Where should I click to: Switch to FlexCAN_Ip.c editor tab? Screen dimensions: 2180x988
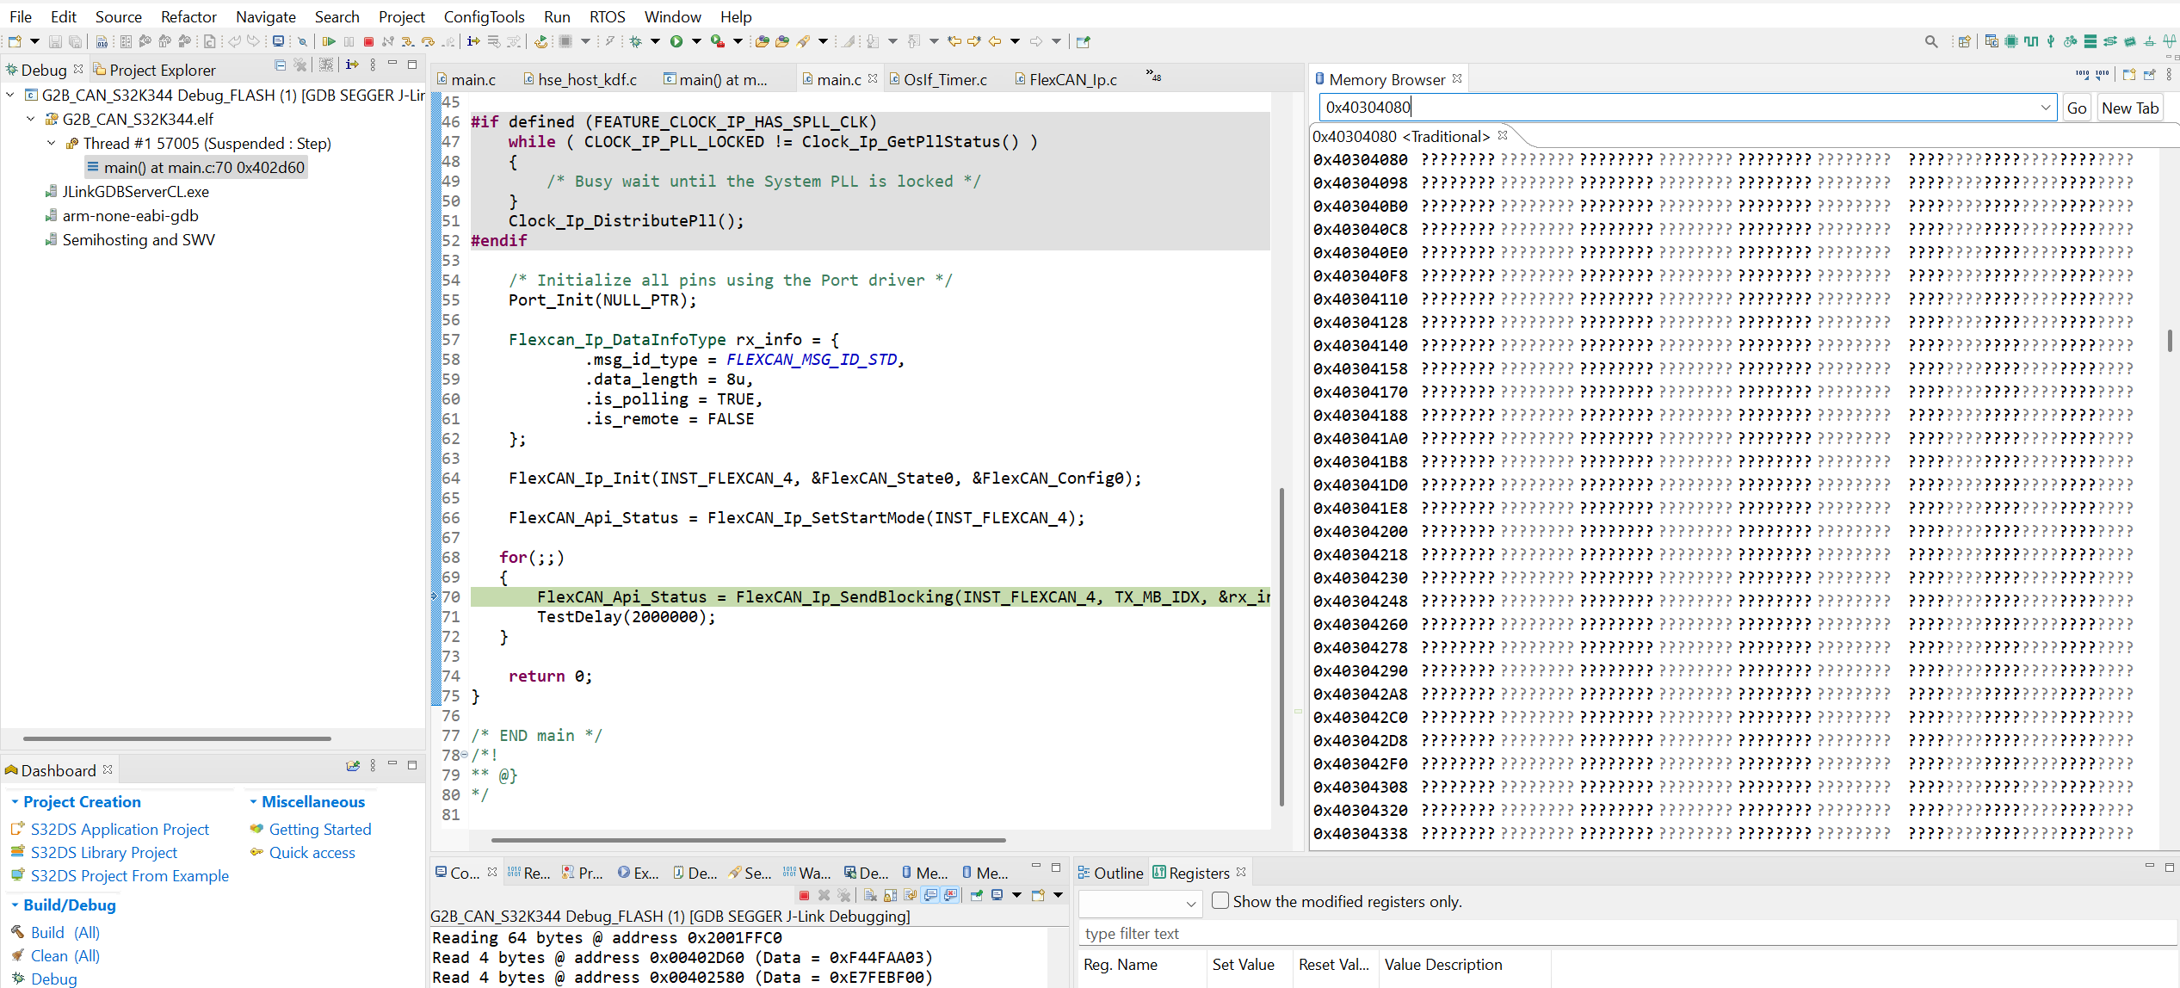pyautogui.click(x=1071, y=79)
